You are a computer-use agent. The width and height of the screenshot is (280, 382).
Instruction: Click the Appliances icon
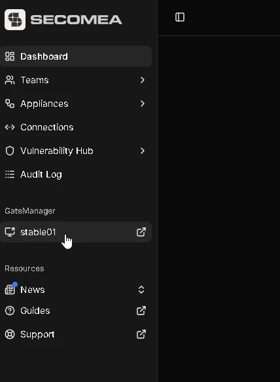pyautogui.click(x=10, y=104)
